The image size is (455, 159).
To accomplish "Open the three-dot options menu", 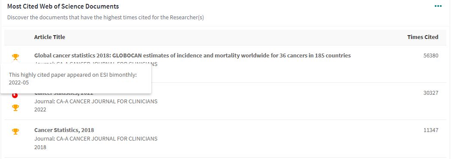I will 438,6.
